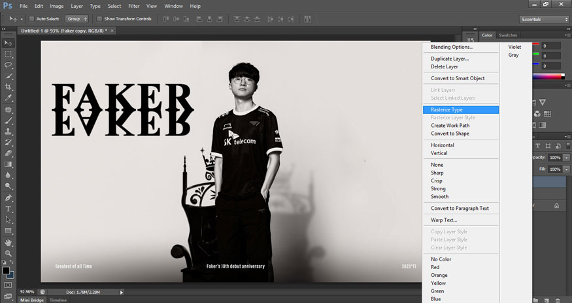Viewport: 572px width, 303px height.
Task: Select the Horizontal Type tool
Action: [x=8, y=209]
